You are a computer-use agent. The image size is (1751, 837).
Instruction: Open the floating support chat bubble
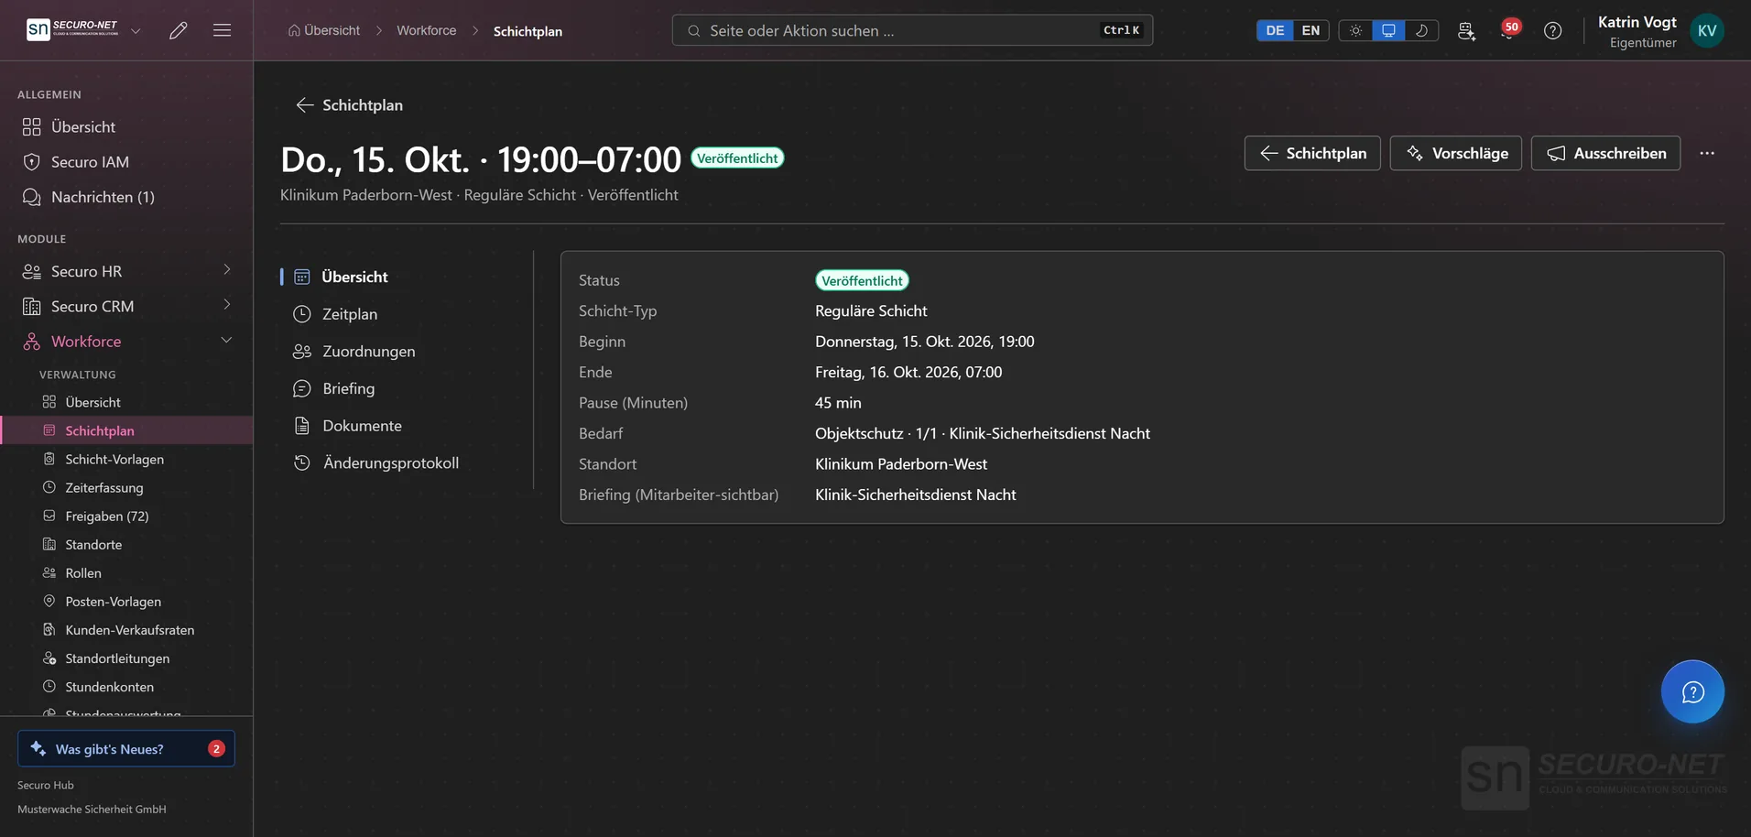pyautogui.click(x=1692, y=691)
